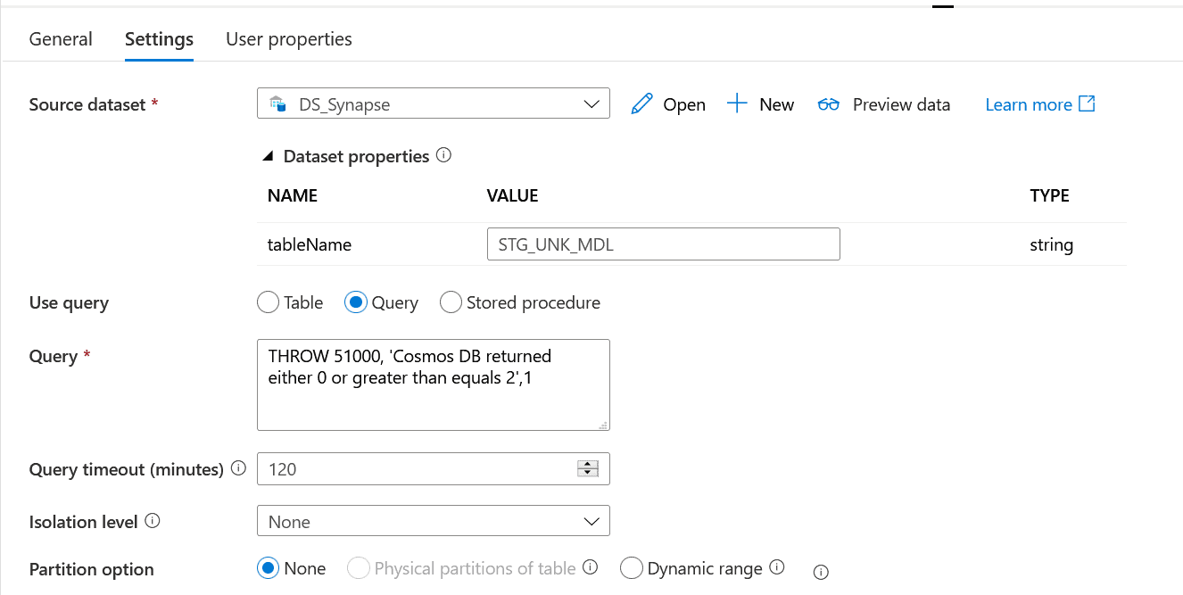This screenshot has width=1183, height=595.
Task: Click the plus icon for New dataset
Action: [737, 104]
